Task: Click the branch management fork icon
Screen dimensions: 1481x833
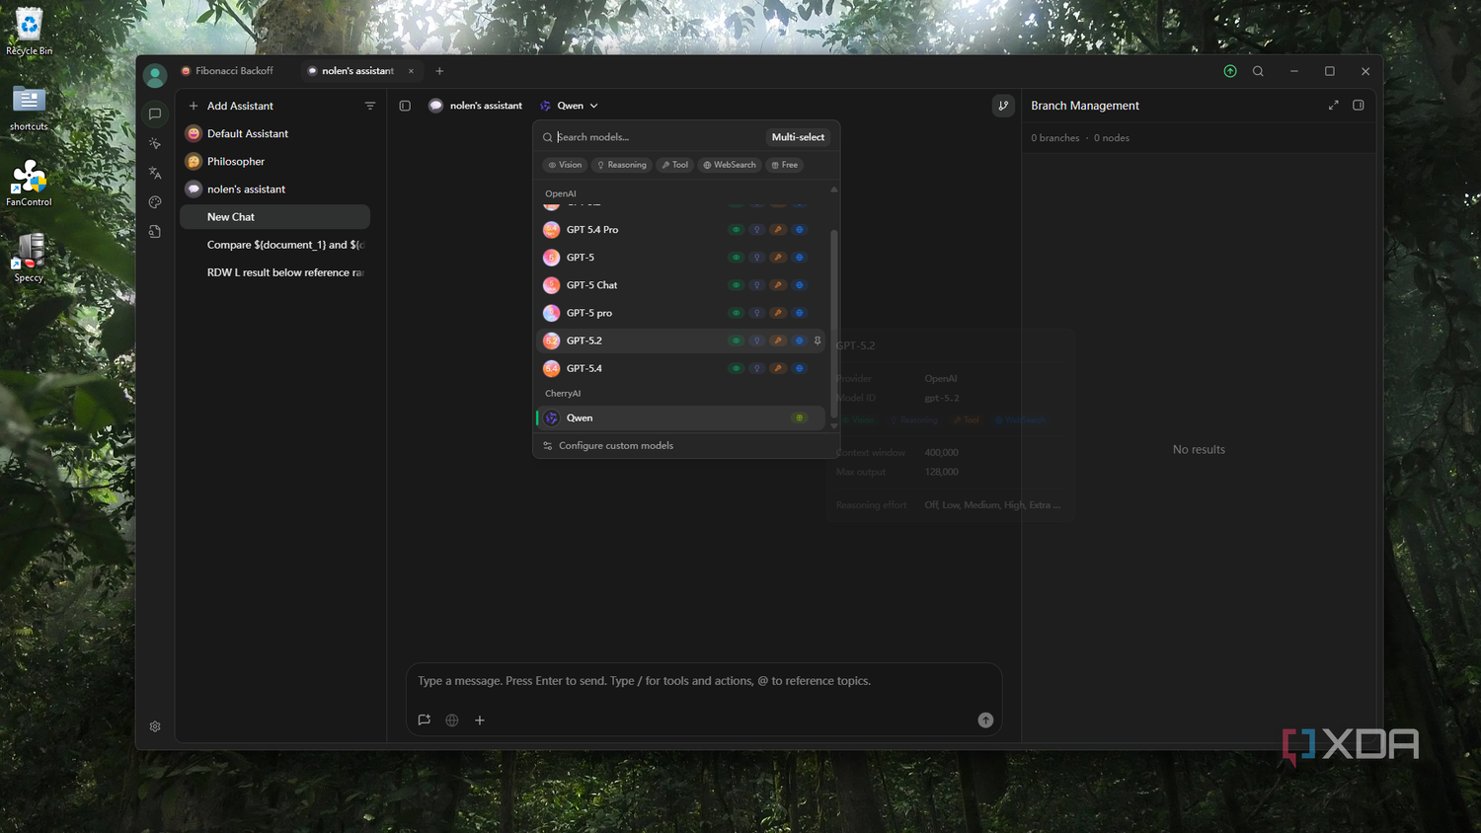Action: [1003, 106]
